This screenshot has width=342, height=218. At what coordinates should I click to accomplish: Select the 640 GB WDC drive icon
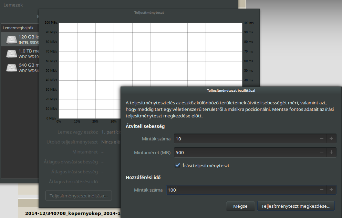click(12, 68)
